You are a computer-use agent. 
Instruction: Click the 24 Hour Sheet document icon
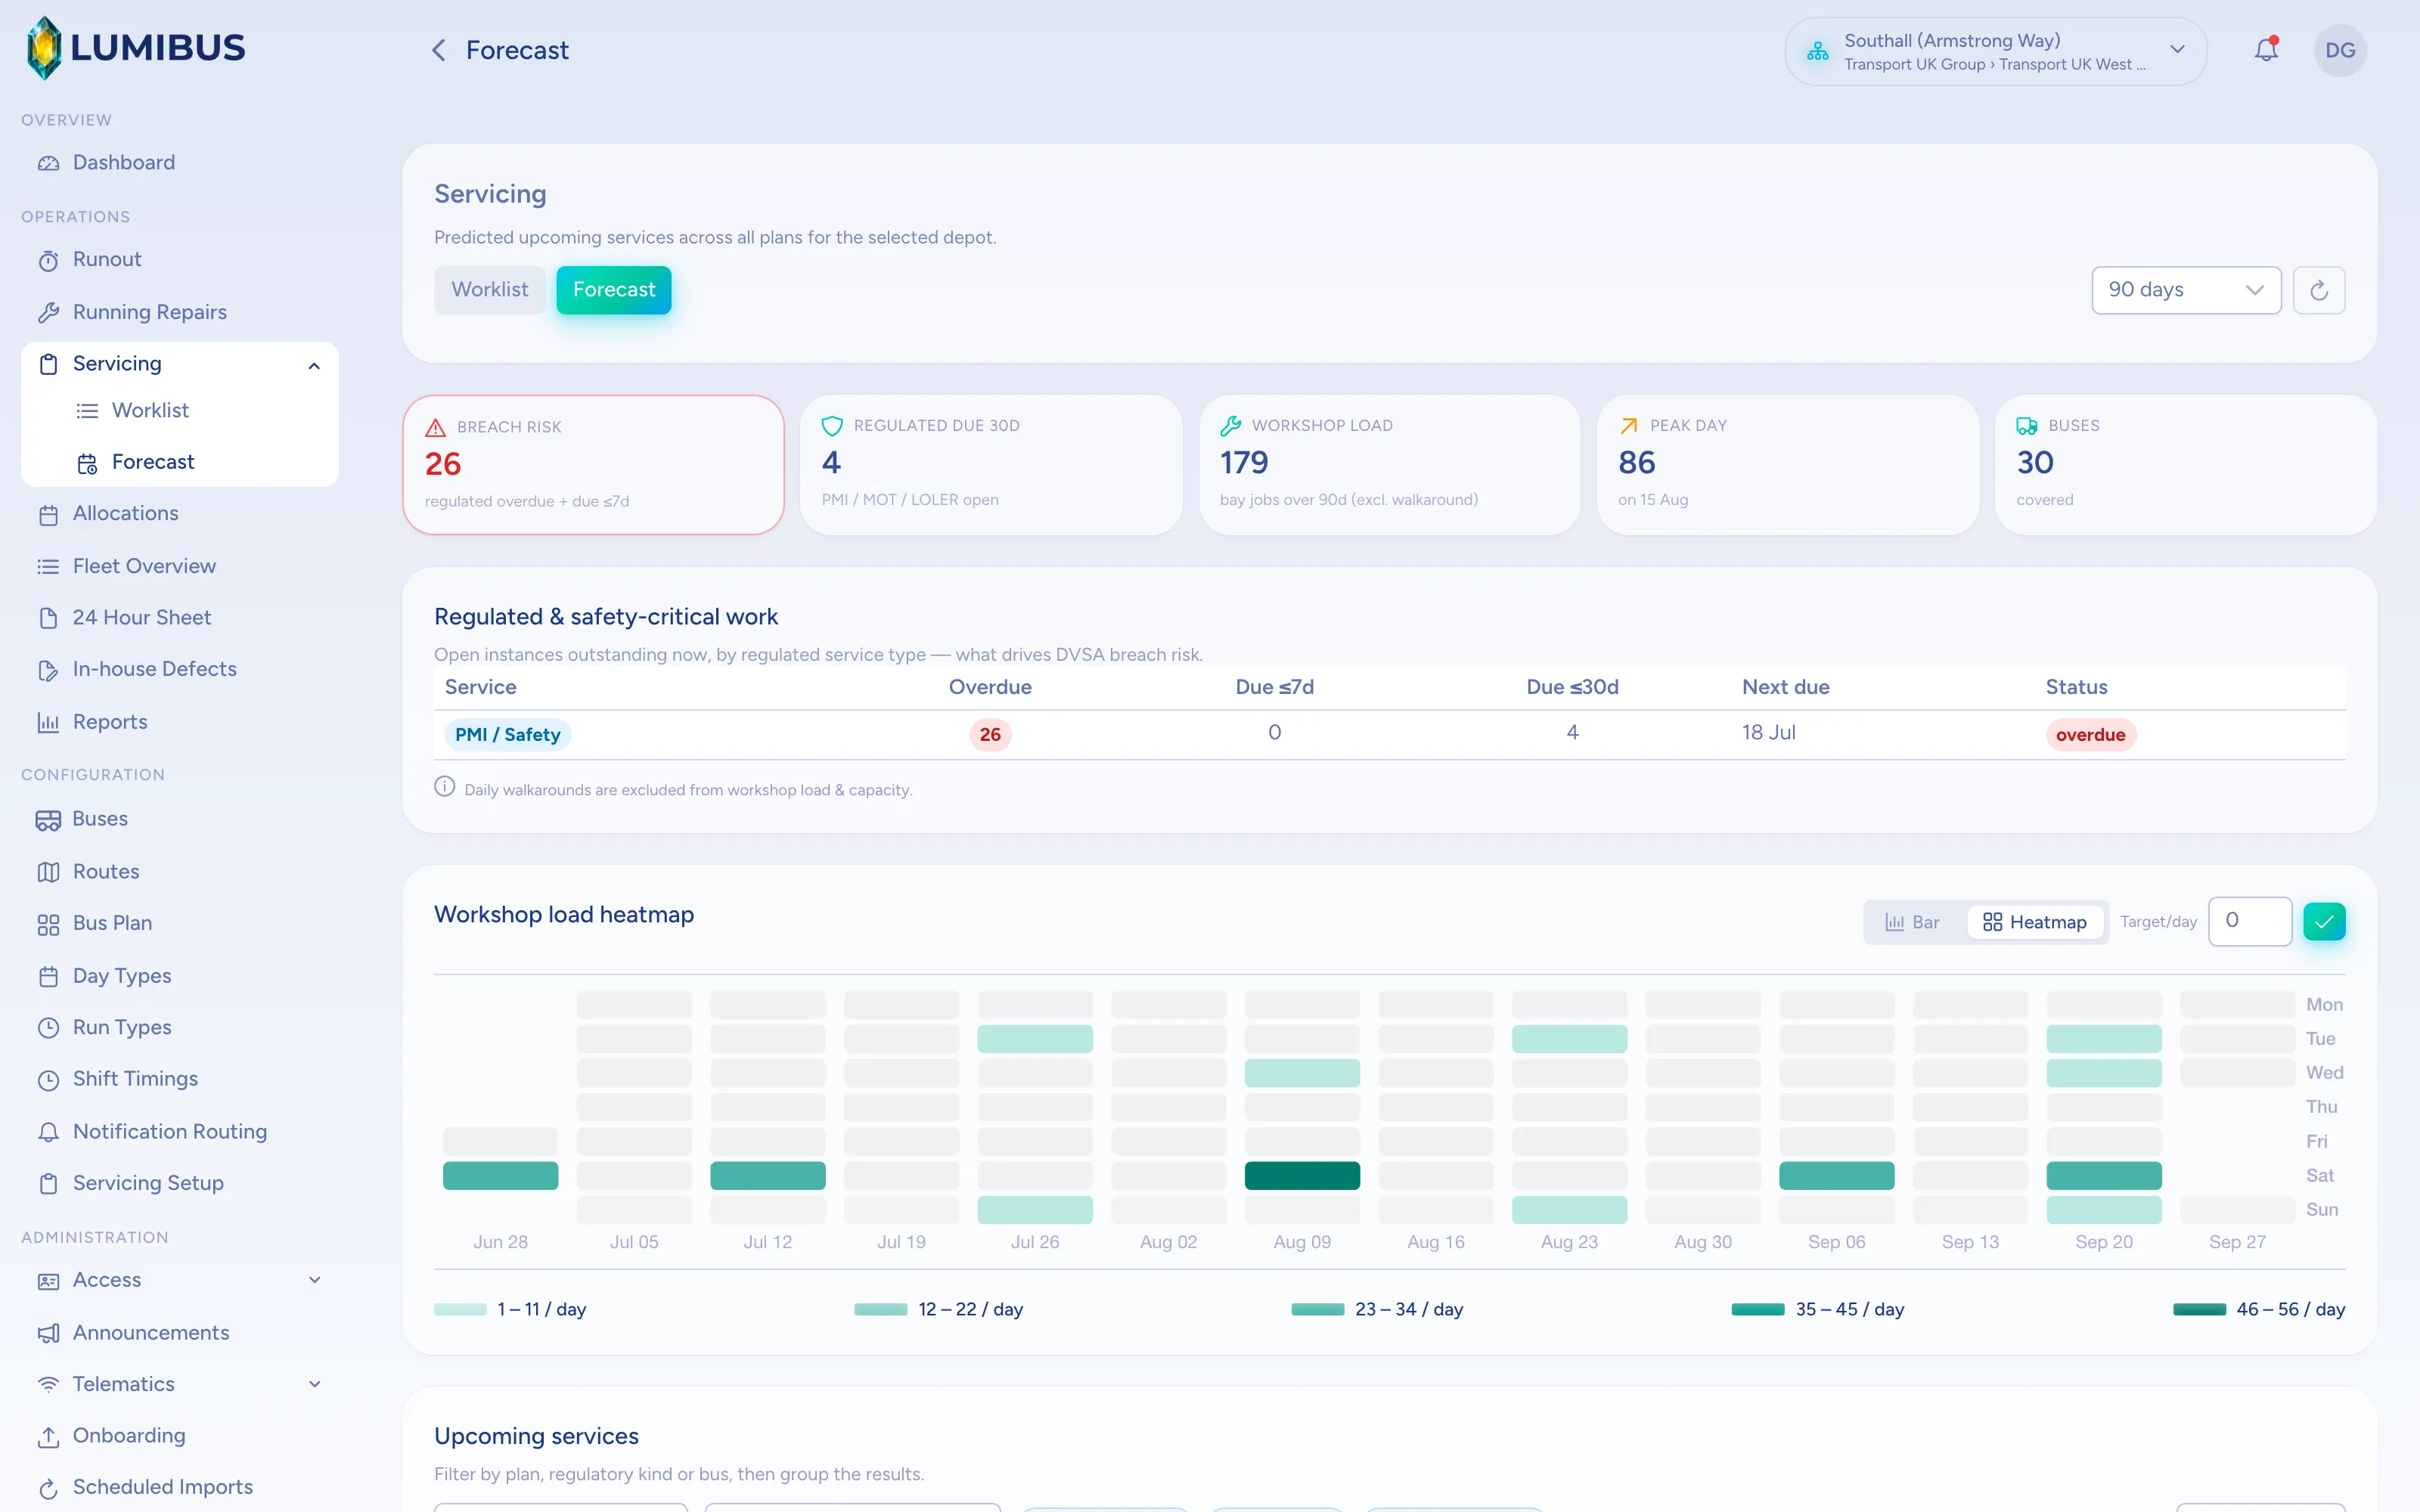(48, 618)
